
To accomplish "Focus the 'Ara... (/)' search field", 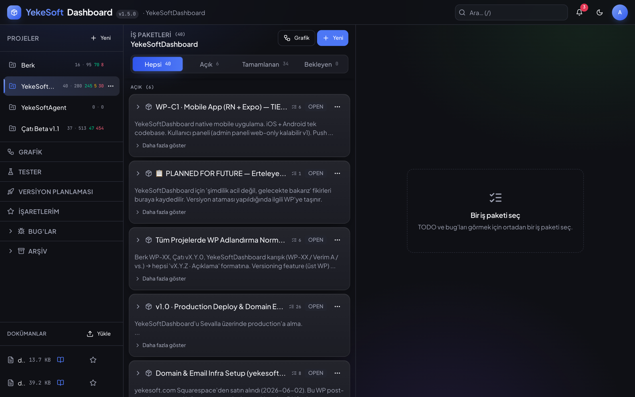I will coord(511,12).
